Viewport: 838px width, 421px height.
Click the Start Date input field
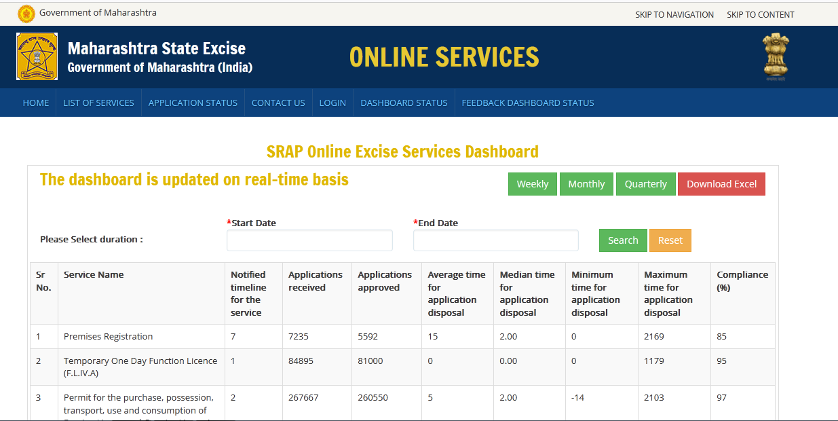click(309, 240)
